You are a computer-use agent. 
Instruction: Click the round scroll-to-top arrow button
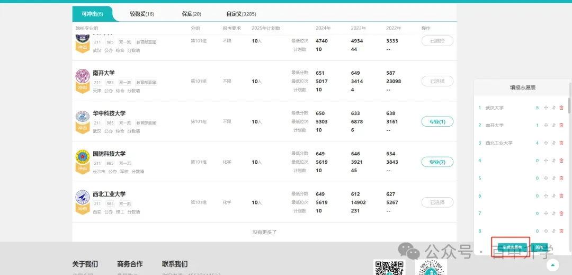(x=553, y=265)
